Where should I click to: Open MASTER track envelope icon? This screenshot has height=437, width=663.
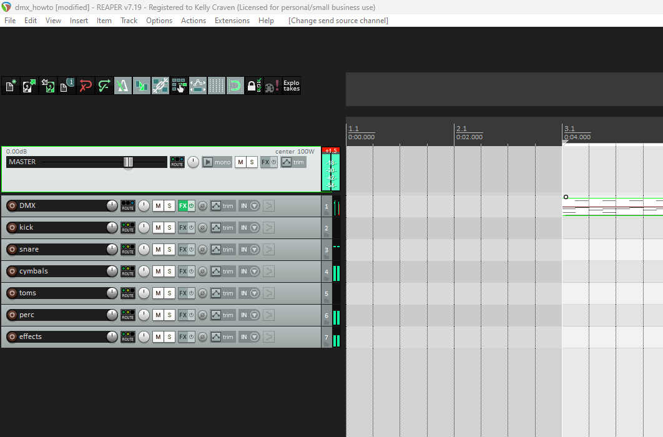(287, 162)
